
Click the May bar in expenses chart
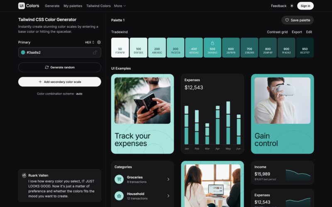click(x=228, y=123)
